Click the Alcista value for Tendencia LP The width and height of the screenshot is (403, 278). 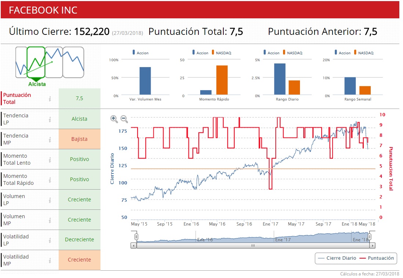pyautogui.click(x=80, y=119)
